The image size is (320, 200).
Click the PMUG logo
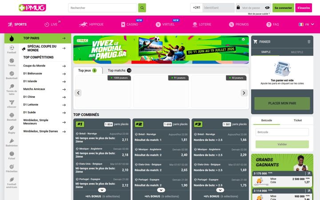coord(32,8)
